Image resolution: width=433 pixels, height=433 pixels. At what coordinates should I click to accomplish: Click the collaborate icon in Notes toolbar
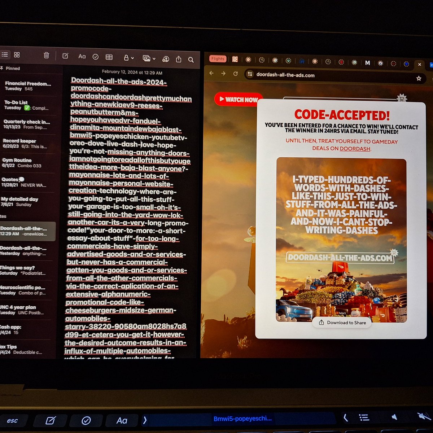click(166, 59)
